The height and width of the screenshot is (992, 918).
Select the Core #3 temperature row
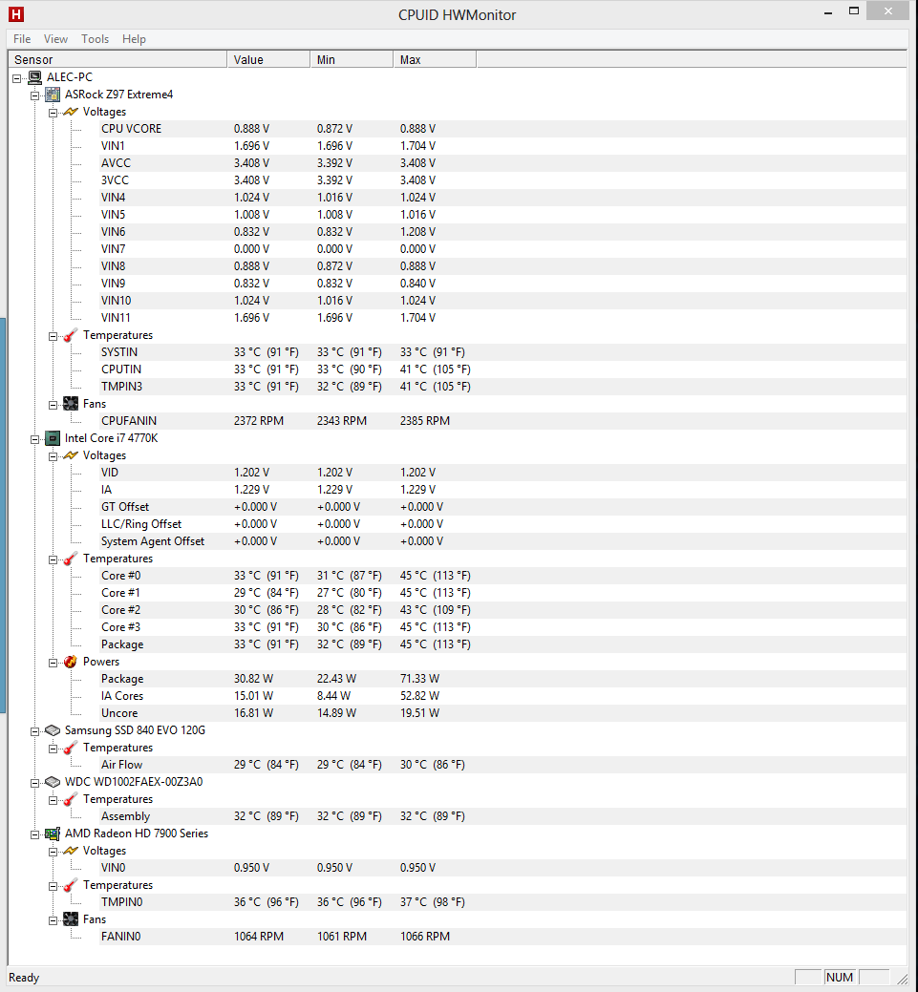point(502,627)
